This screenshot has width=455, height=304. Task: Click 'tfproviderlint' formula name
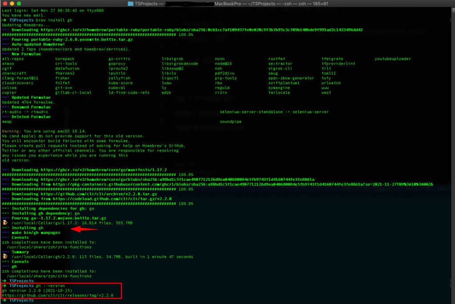coord(338,64)
